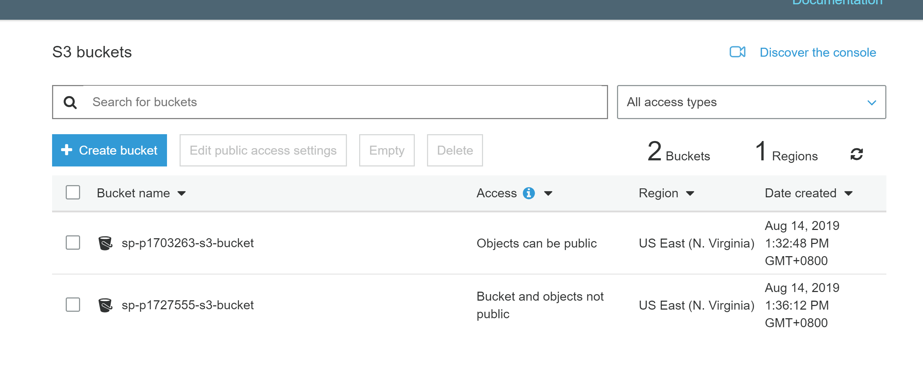Click the 1:36:12 PM creation date

coord(802,305)
